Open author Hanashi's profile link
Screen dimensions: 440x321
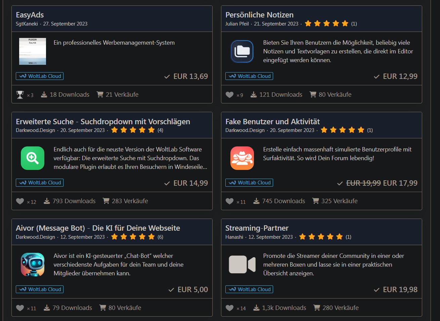coord(234,237)
